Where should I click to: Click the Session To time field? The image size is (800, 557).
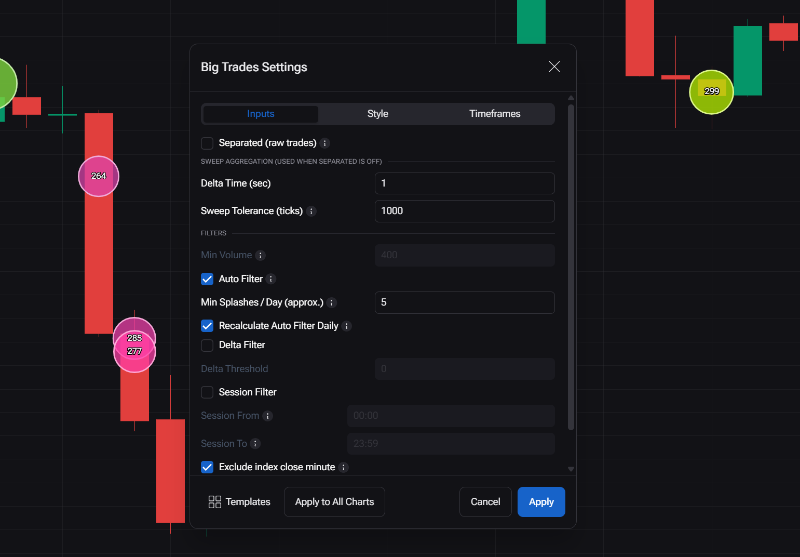pyautogui.click(x=451, y=444)
